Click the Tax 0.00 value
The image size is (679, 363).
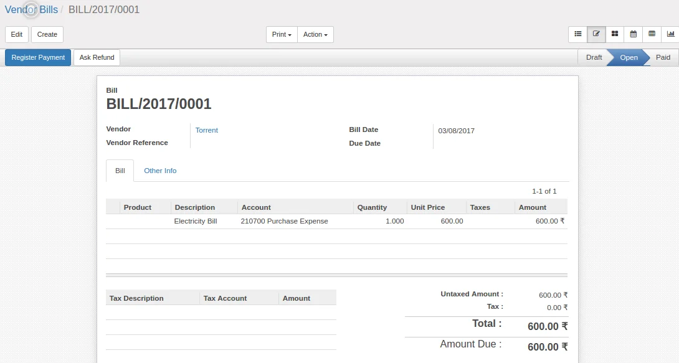tap(557, 308)
